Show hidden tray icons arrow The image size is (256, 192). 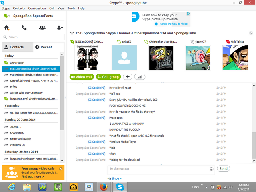(206, 188)
